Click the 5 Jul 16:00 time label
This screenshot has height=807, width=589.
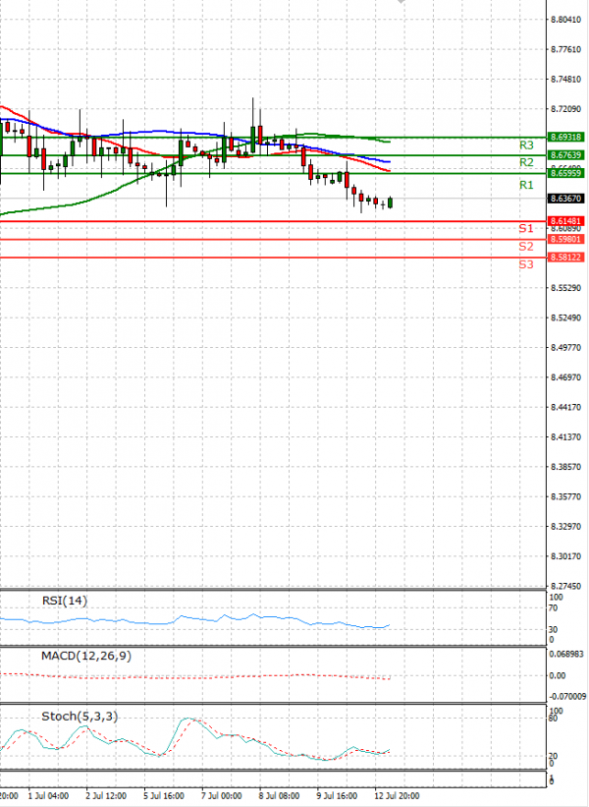163,795
